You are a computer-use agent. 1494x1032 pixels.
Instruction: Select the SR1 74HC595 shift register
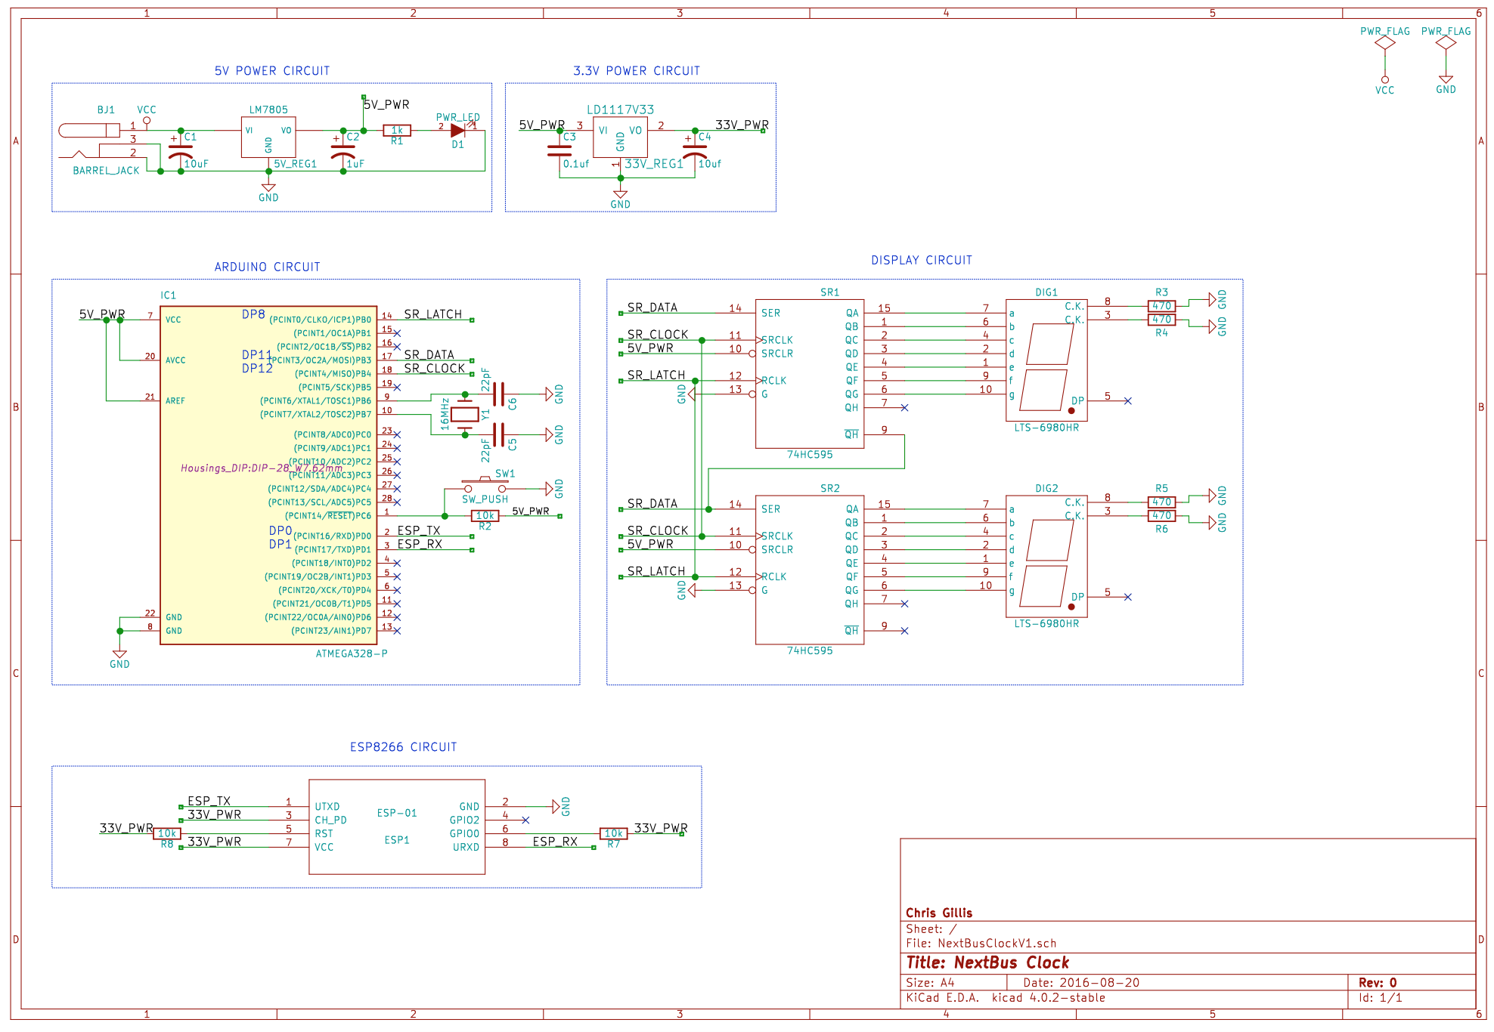(x=809, y=374)
